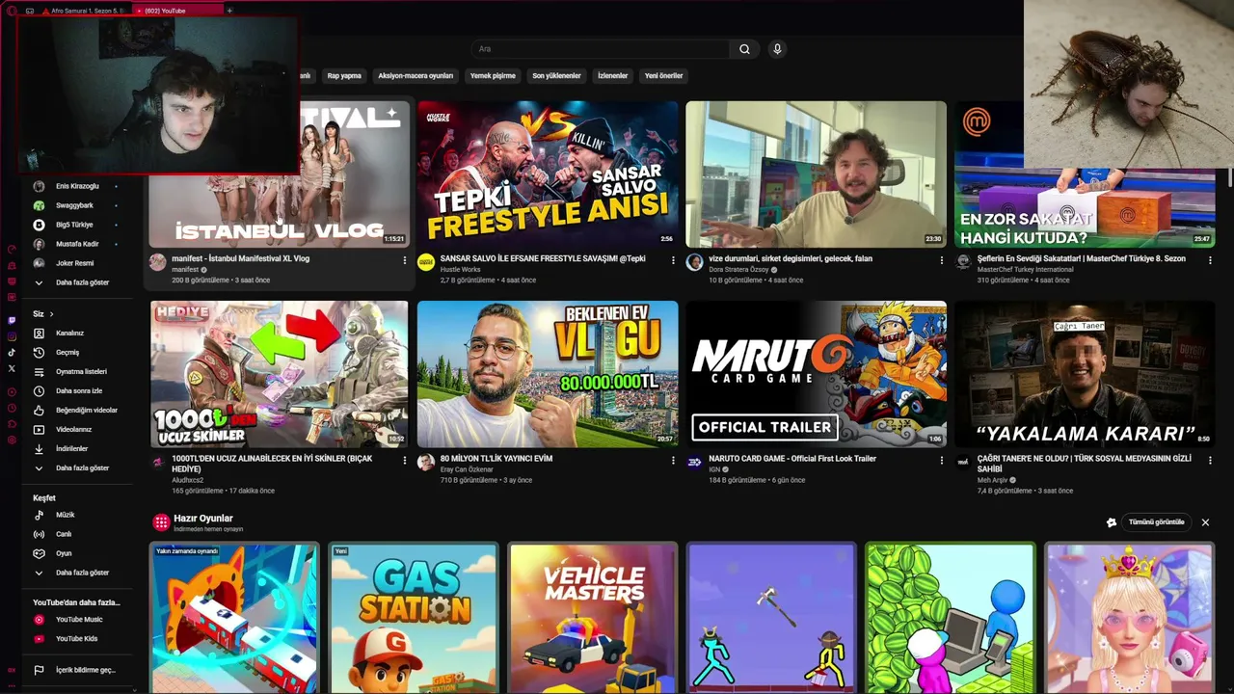Open a new browser tab with the plus icon
Viewport: 1234px width, 694px height.
point(229,11)
